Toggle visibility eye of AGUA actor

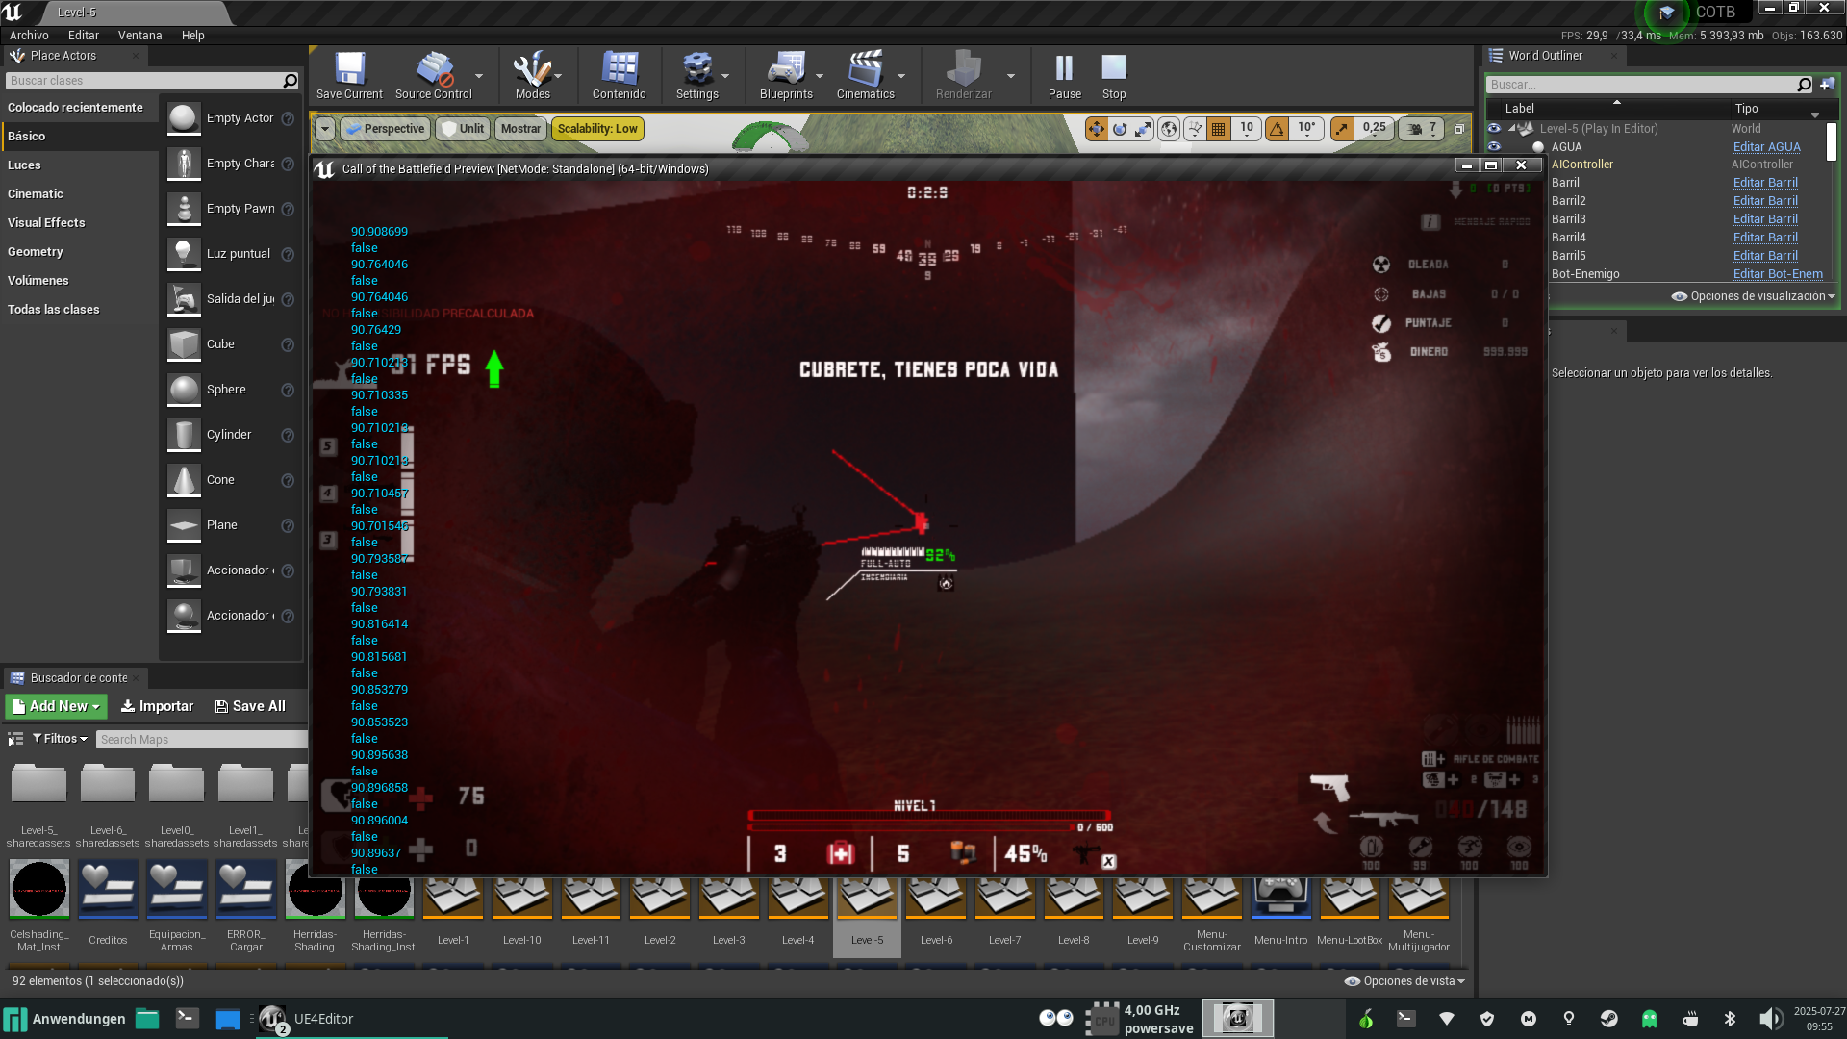(1494, 147)
